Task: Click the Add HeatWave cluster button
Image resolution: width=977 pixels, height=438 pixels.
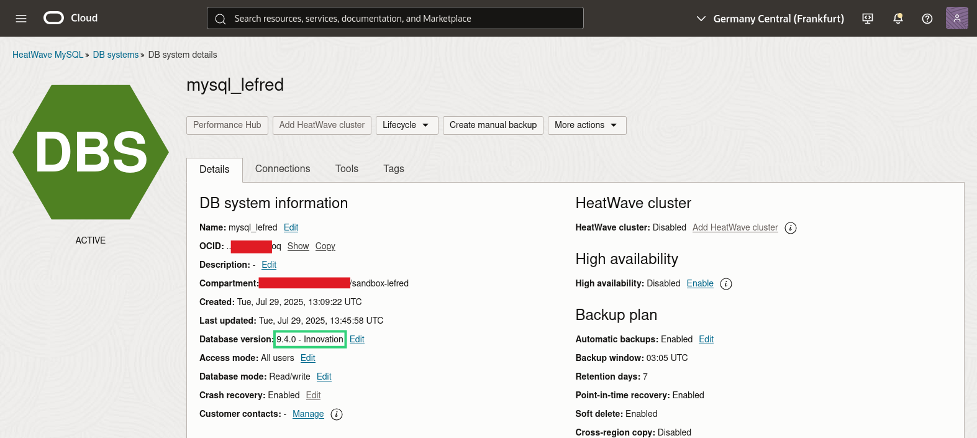Action: click(322, 125)
